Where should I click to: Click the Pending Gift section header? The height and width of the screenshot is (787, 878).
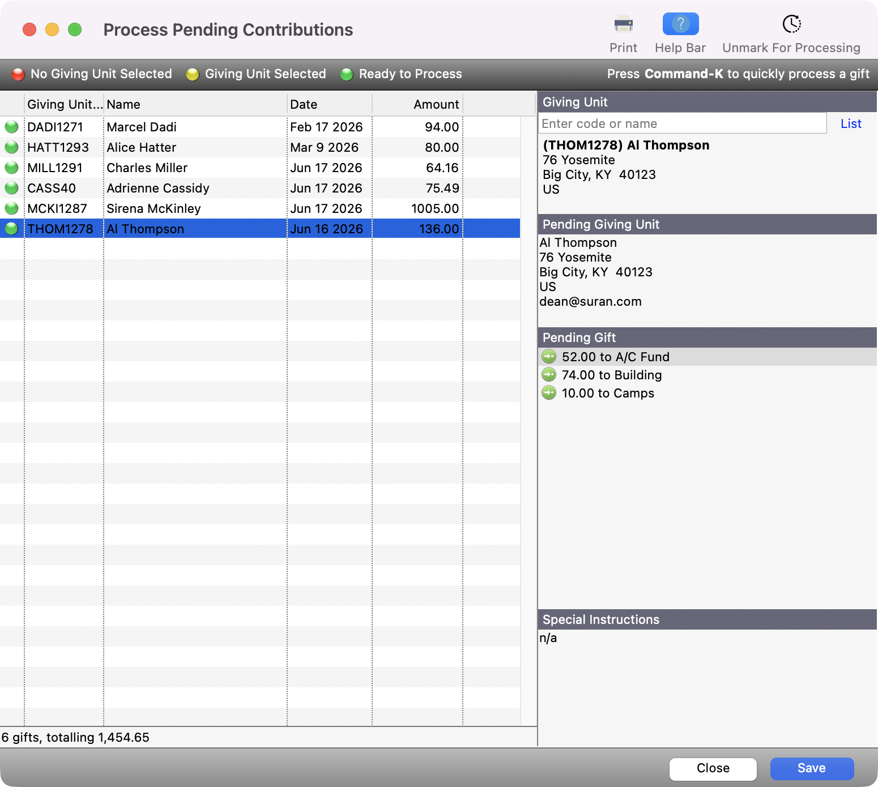coord(707,337)
